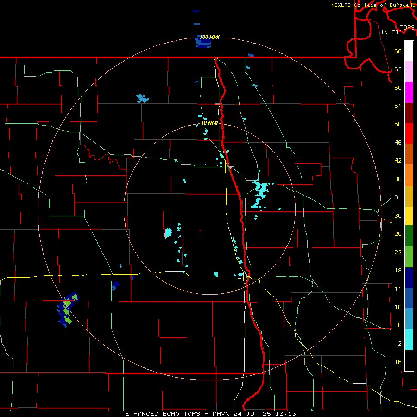Click the 22 value on the legend

pyautogui.click(x=398, y=252)
